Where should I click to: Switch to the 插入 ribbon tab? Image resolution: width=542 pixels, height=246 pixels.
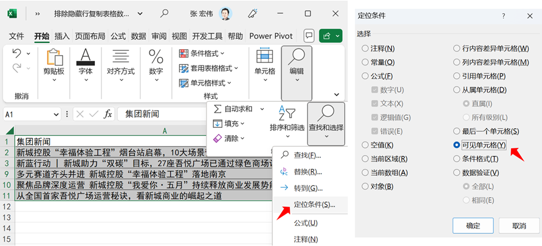pos(62,36)
